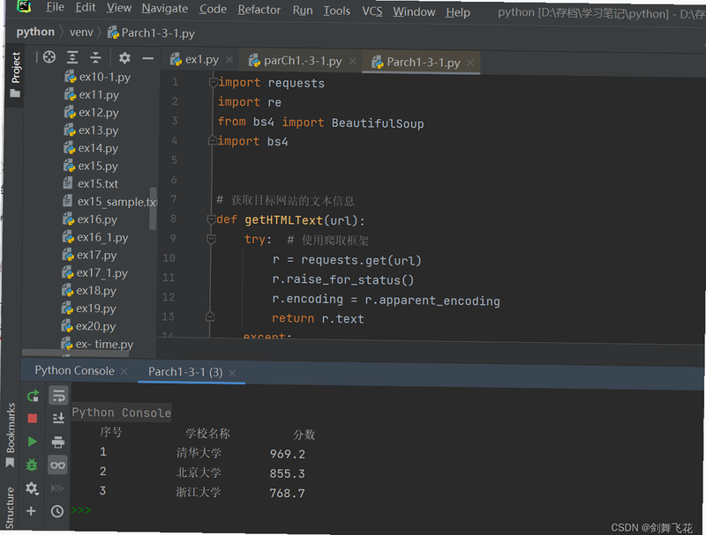Collapse all items in Project panel
The width and height of the screenshot is (706, 535).
click(x=95, y=57)
